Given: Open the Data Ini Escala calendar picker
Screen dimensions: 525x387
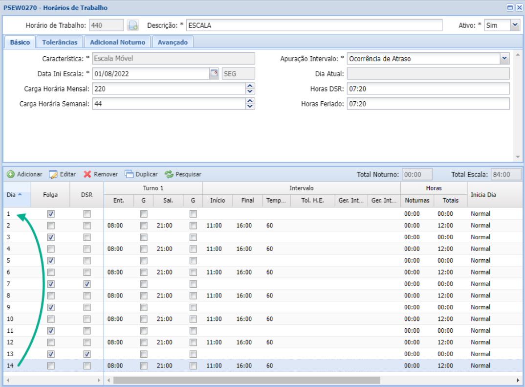Looking at the screenshot, I should [214, 73].
